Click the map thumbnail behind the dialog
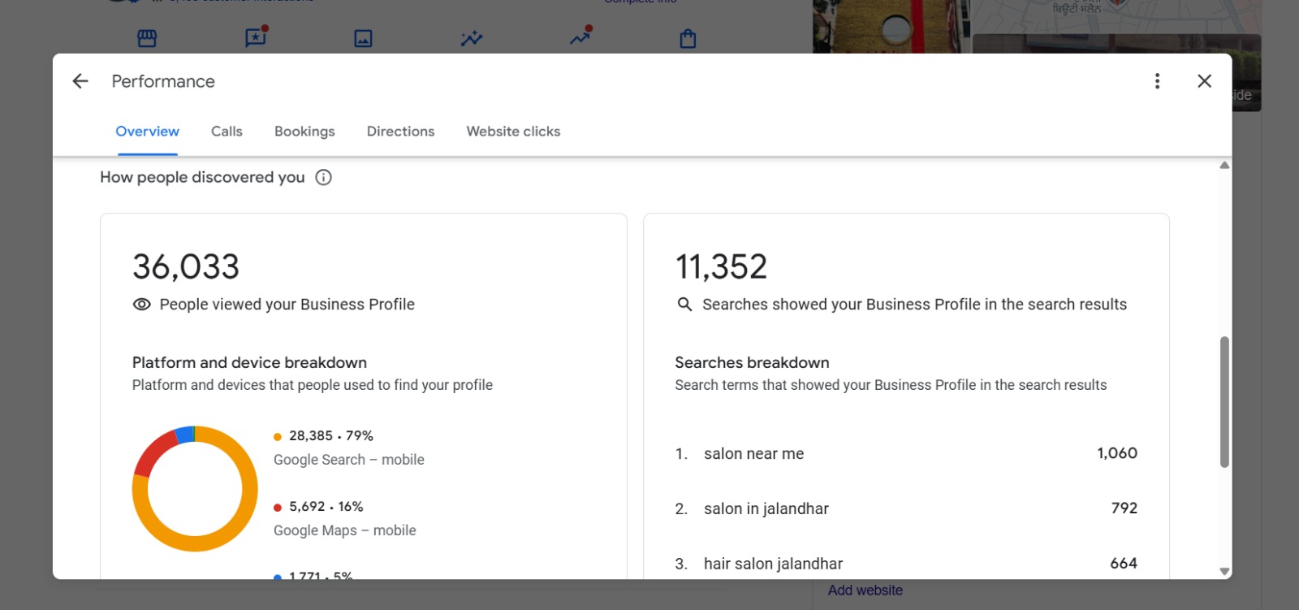 pyautogui.click(x=1117, y=18)
